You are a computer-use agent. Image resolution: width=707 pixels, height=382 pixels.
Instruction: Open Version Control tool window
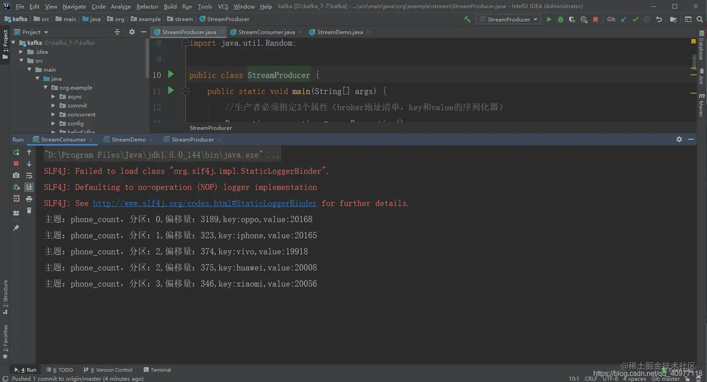(108, 370)
